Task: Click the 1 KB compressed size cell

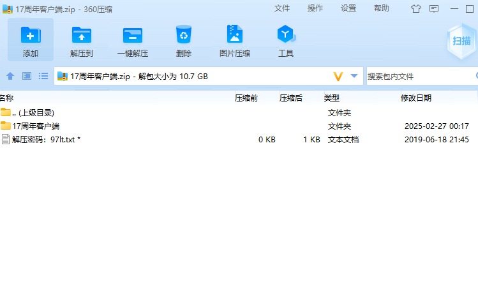Action: [311, 140]
